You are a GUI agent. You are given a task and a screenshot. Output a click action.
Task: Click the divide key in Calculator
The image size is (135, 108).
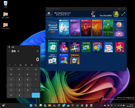click(x=36, y=74)
